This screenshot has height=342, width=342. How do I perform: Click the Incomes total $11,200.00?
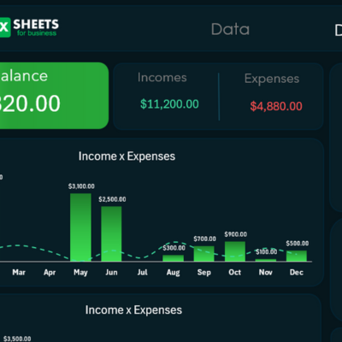click(x=169, y=104)
